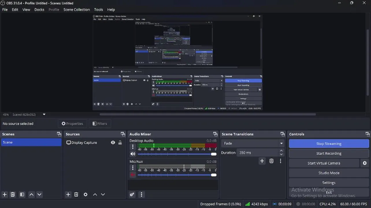Viewport: 371px width, 208px height.
Task: Click Start Recording button
Action: point(329,153)
